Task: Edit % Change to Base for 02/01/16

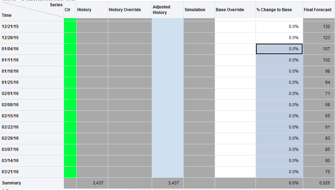Action: click(x=279, y=94)
